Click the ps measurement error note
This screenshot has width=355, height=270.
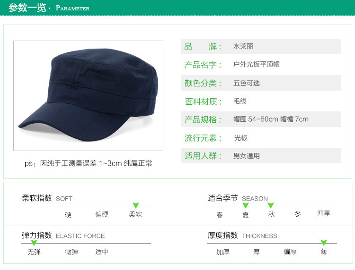tap(89, 163)
